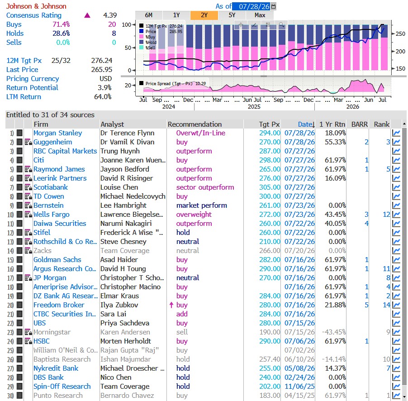Image resolution: width=408 pixels, height=401 pixels.
Task: Click the %Hold legend swatch
Action: pyautogui.click(x=141, y=42)
